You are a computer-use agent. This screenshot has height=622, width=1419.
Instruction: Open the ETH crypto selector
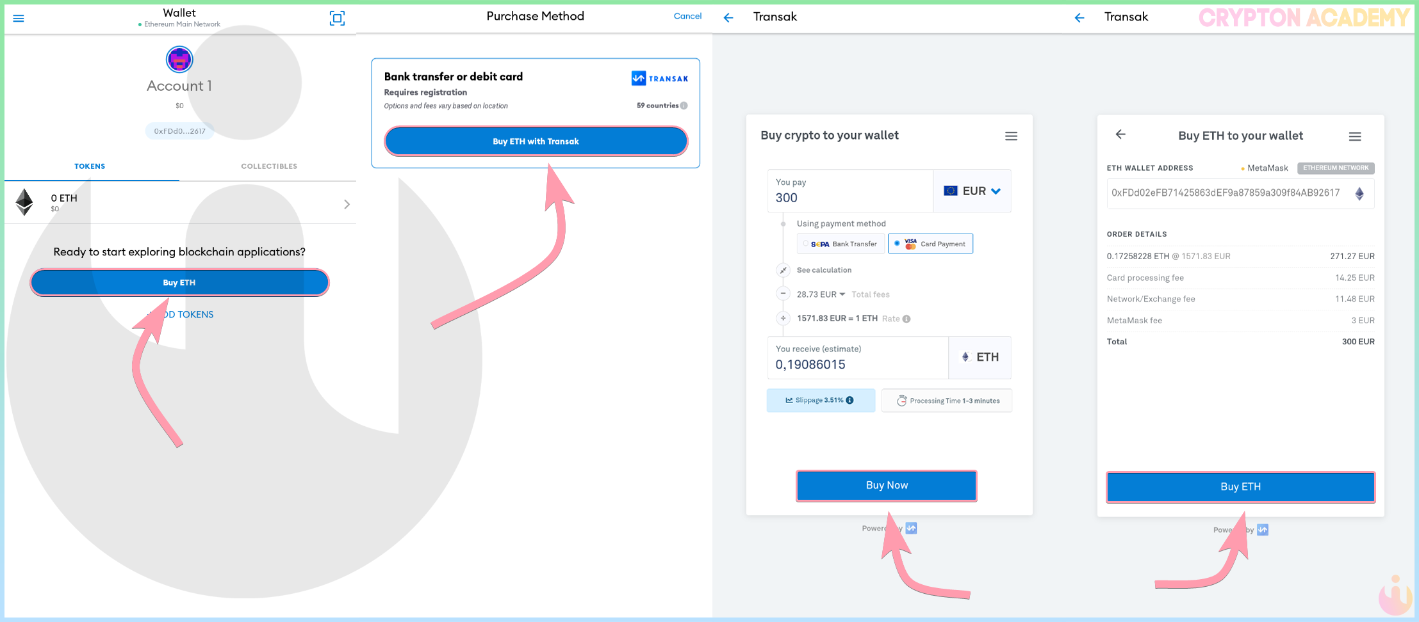click(x=980, y=357)
